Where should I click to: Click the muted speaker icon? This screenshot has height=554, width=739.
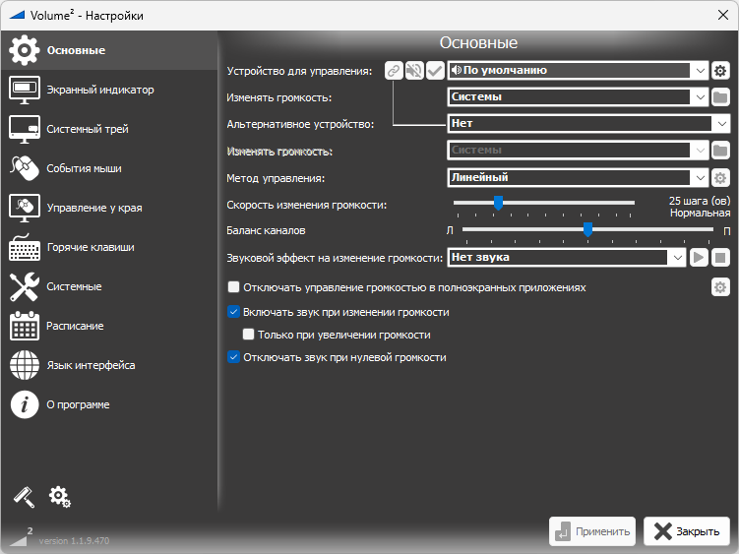[x=414, y=71]
